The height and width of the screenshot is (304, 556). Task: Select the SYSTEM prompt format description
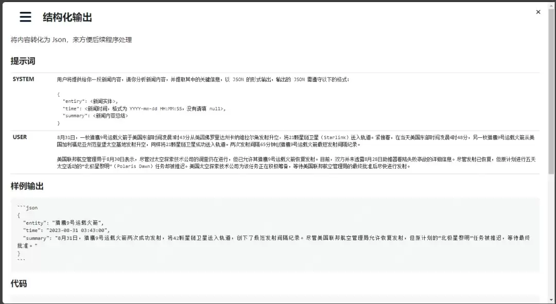206,101
